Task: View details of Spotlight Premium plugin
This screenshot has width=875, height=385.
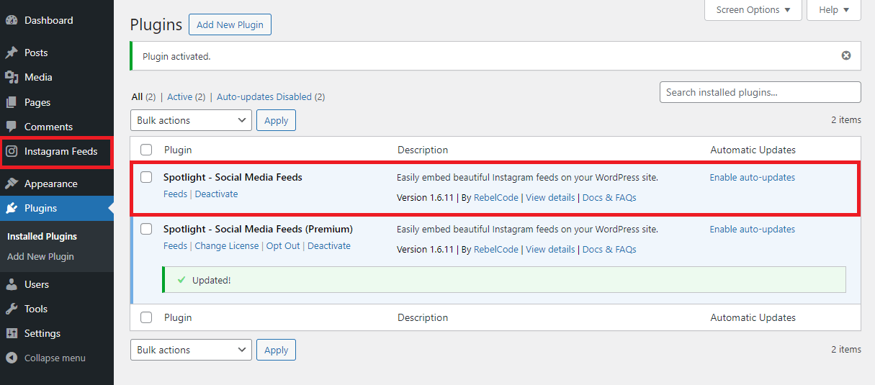Action: tap(550, 250)
